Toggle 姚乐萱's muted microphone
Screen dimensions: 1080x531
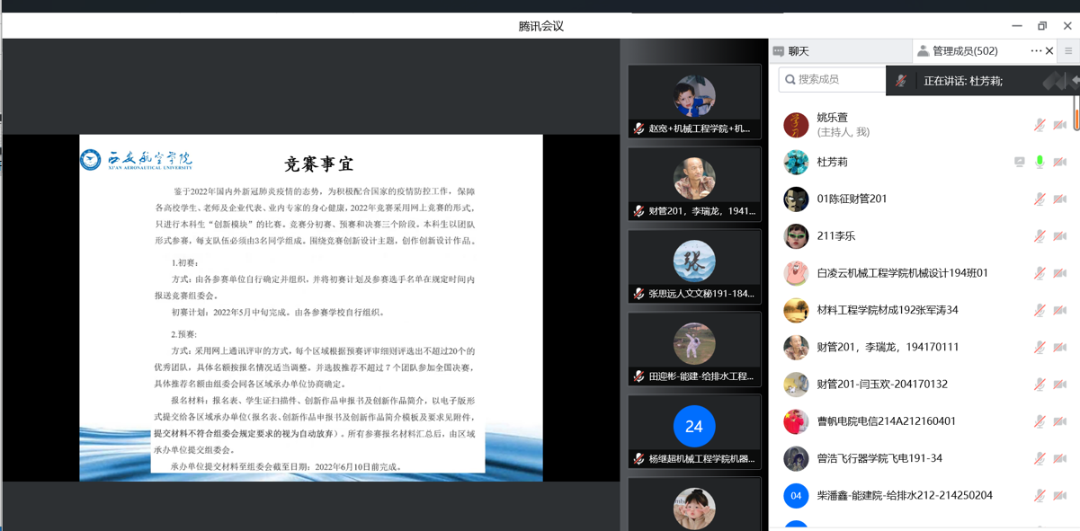pos(1040,125)
